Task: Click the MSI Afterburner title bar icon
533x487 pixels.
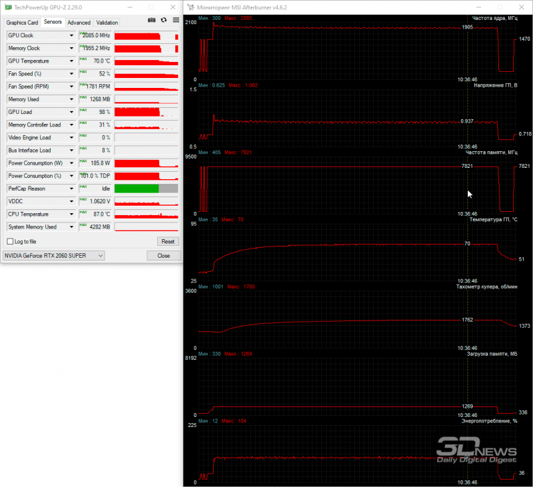Action: 190,7
